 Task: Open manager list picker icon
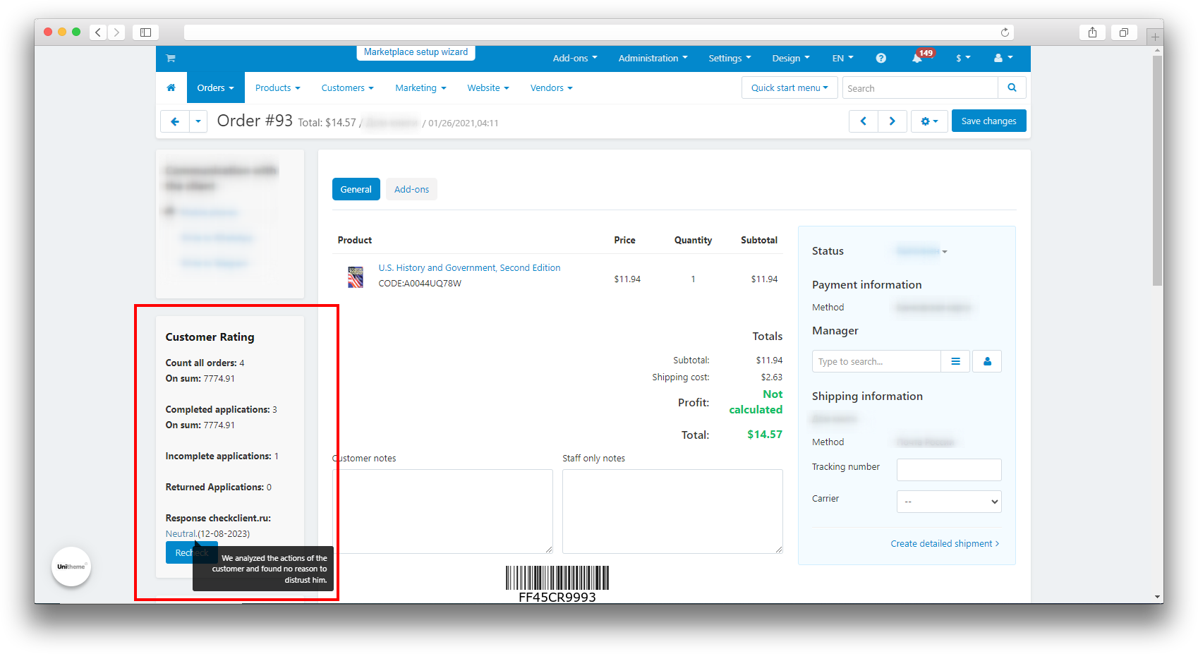(x=955, y=361)
